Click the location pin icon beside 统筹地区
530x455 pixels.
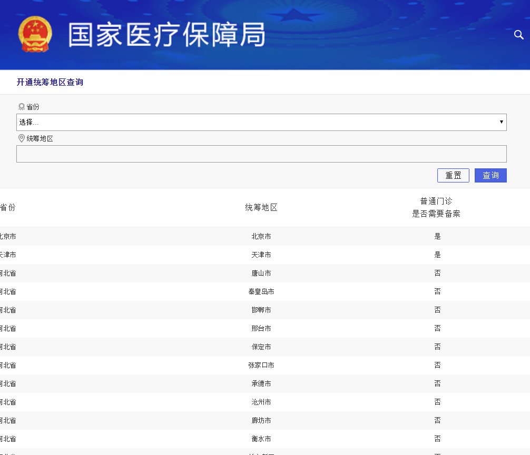pos(22,138)
